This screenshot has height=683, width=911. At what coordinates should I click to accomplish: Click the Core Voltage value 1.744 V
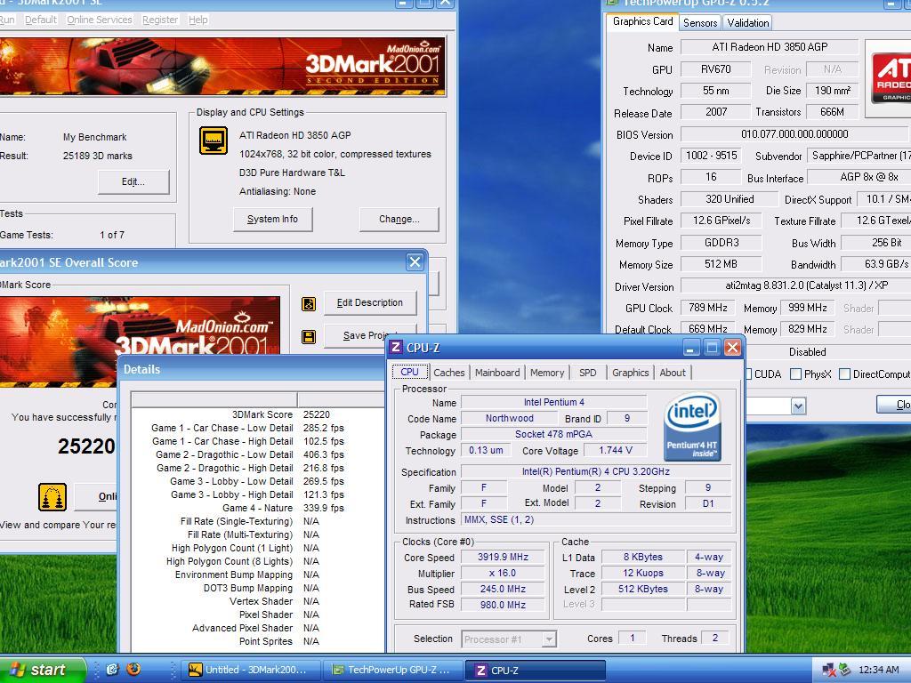(616, 450)
